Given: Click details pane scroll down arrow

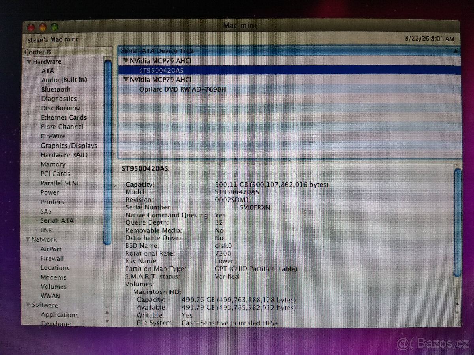Looking at the screenshot, I should tap(457, 312).
